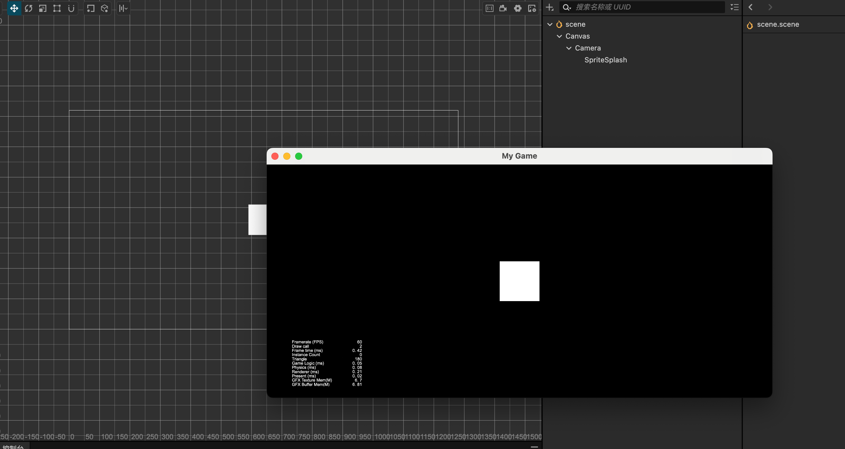Image resolution: width=845 pixels, height=449 pixels.
Task: Collapse the Canvas node
Action: click(559, 37)
